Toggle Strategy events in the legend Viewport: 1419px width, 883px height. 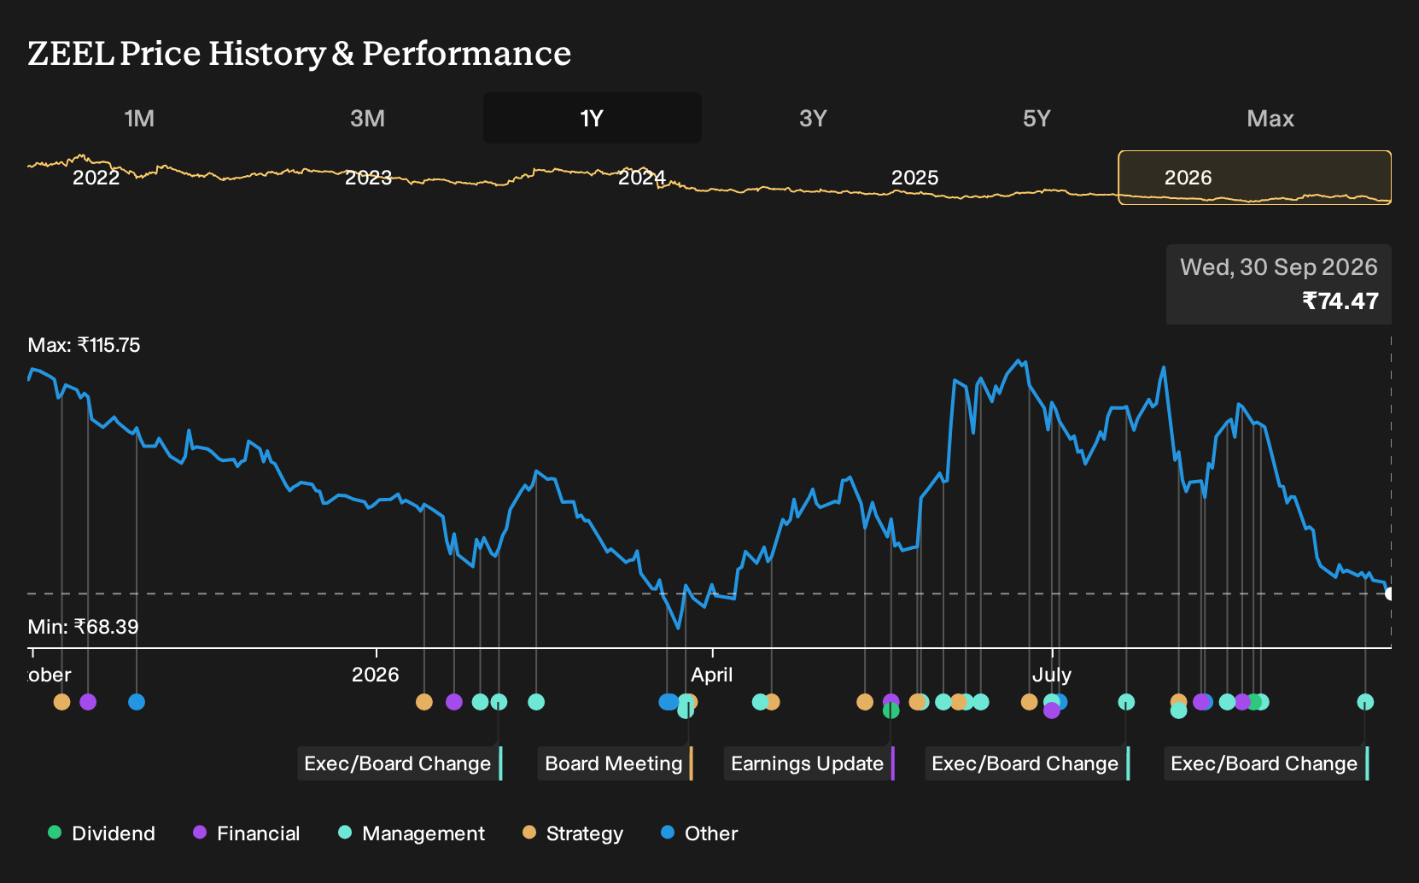(x=573, y=833)
